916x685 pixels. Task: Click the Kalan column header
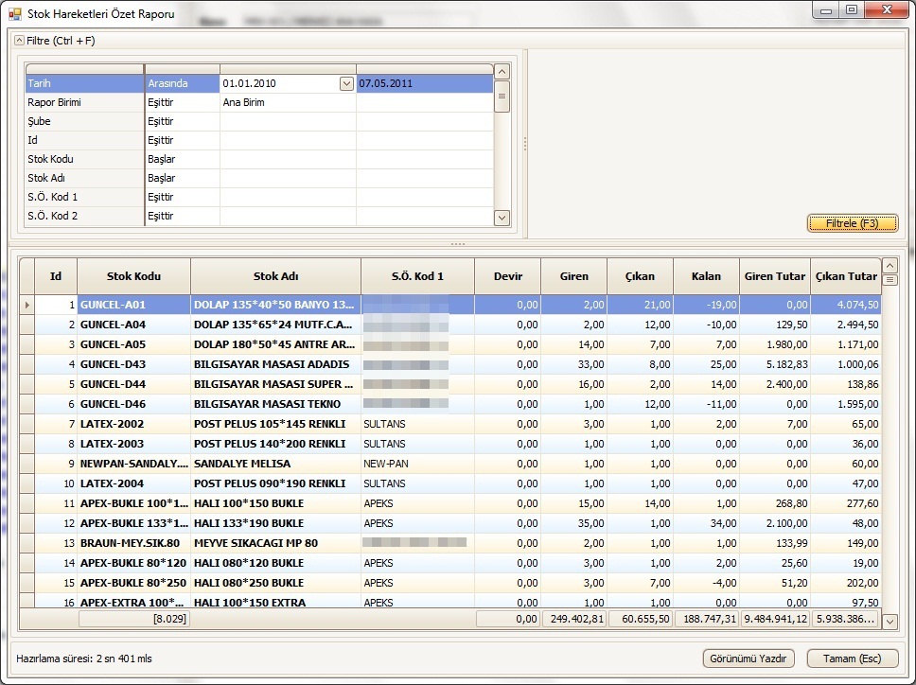point(706,276)
